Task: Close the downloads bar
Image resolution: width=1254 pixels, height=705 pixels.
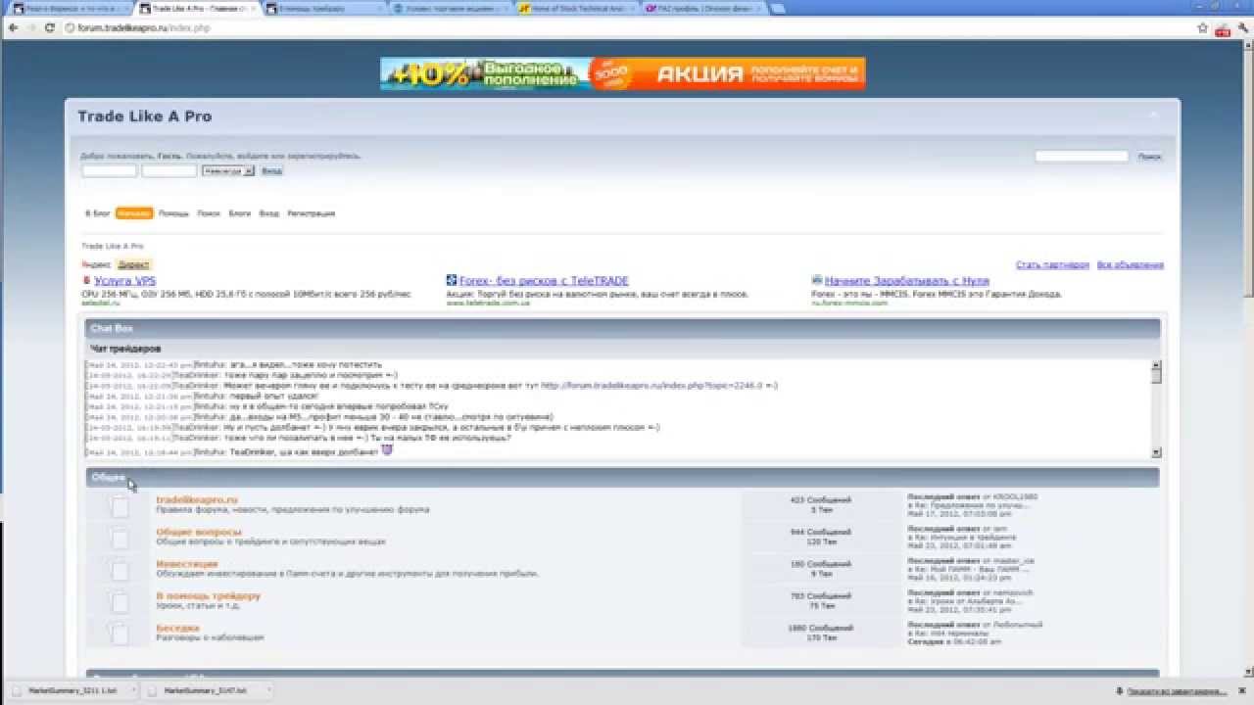Action: [x=1243, y=690]
